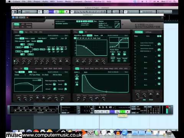Switch the filter algorithm to Analog
Image resolution: width=184 pixels, height=138 pixels.
[x=89, y=35]
